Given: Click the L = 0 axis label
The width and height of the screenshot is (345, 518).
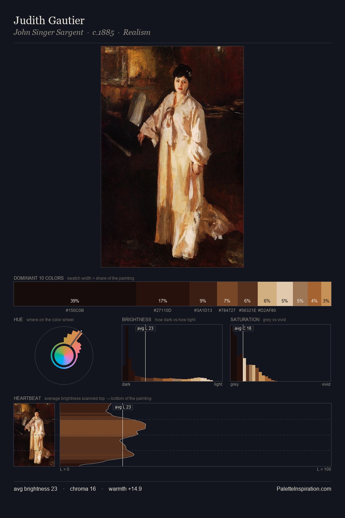Looking at the screenshot, I should coord(65,469).
